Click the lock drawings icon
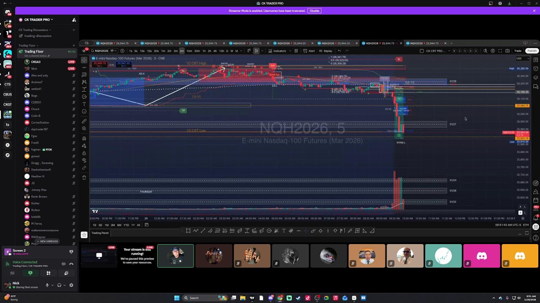540x303 pixels. click(x=84, y=153)
